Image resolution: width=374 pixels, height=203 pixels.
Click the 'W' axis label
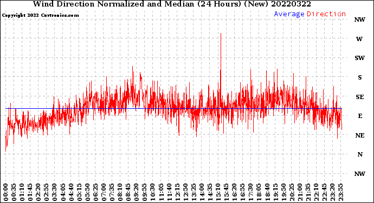click(x=359, y=39)
